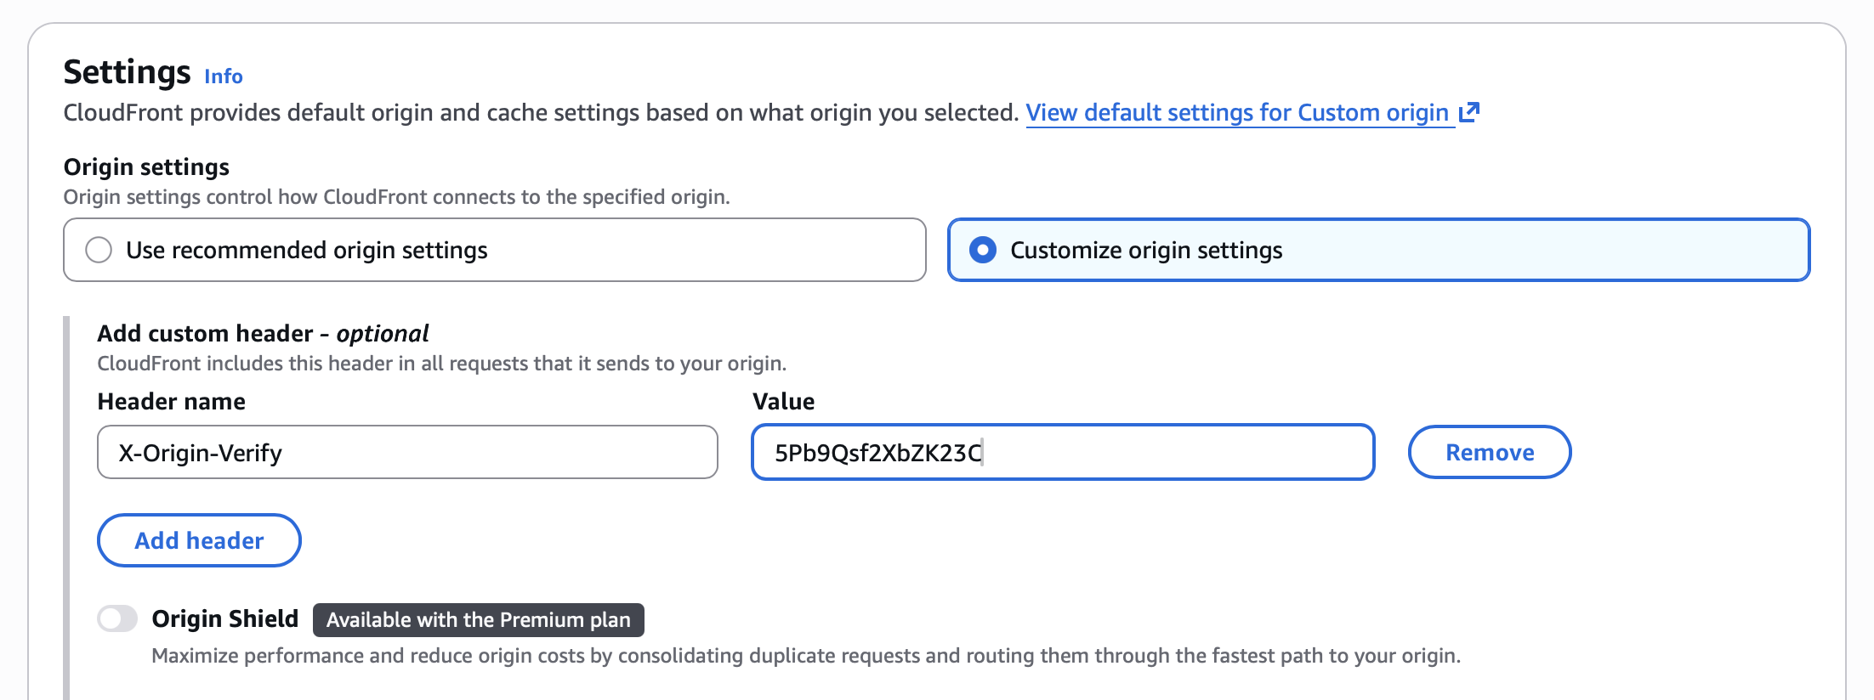Click the Origin Shield description text
This screenshot has width=1874, height=700.
click(805, 656)
